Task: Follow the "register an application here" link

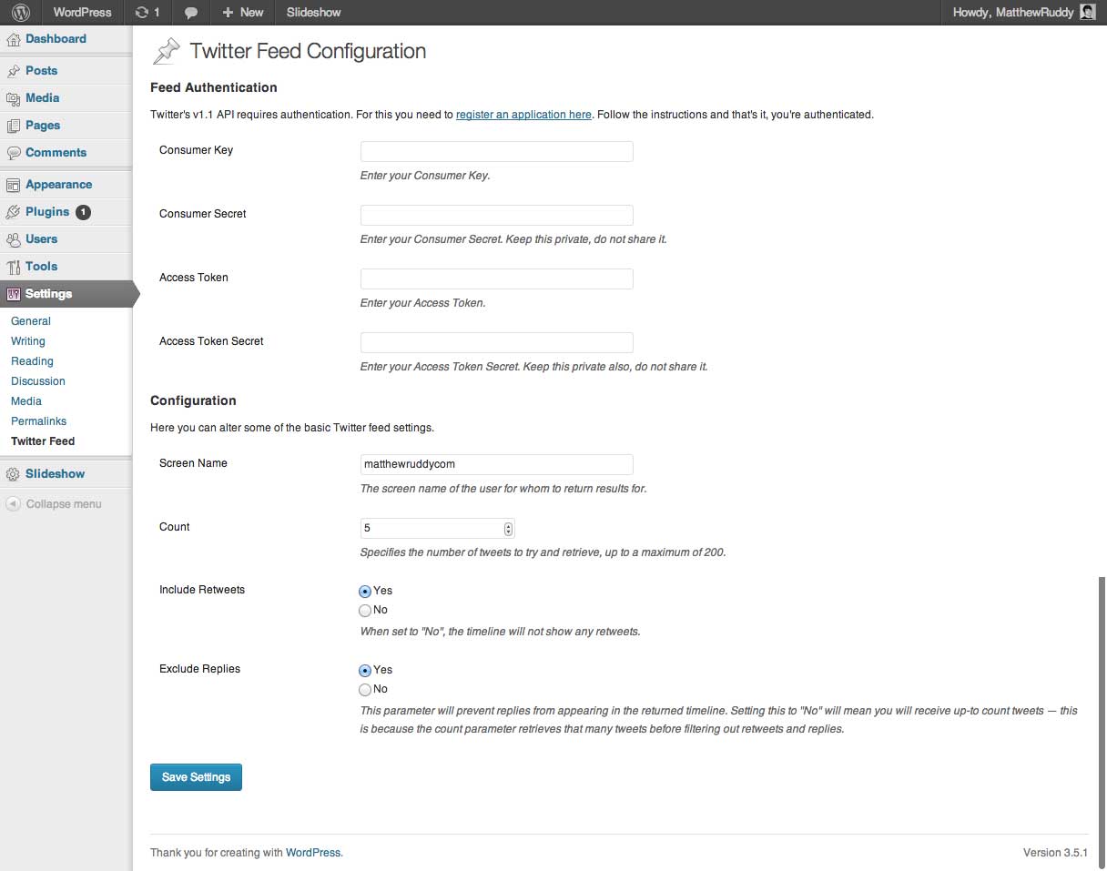Action: (x=523, y=115)
